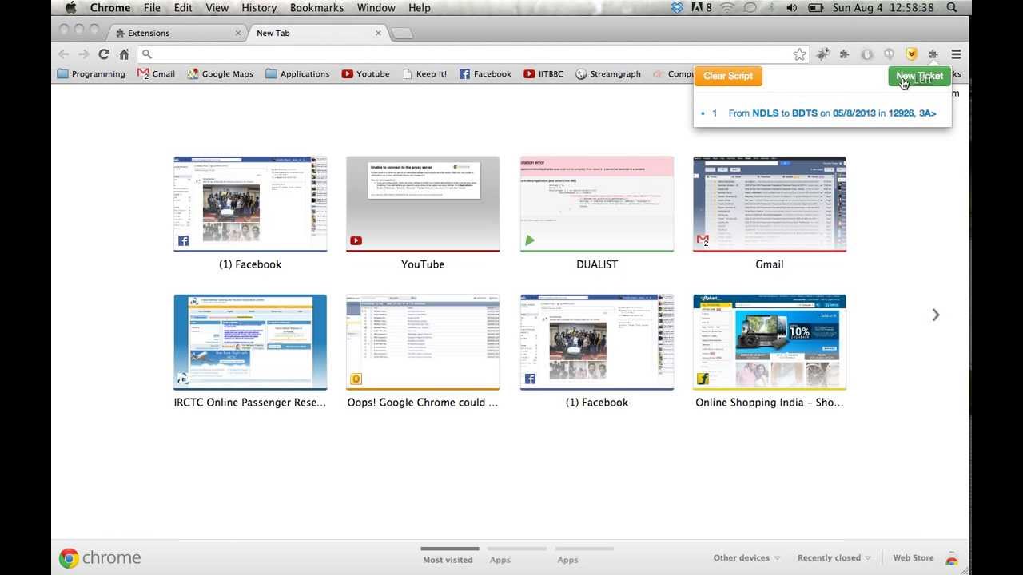Viewport: 1023px width, 575px height.
Task: Open the Wi-Fi status menu
Action: pyautogui.click(x=727, y=8)
